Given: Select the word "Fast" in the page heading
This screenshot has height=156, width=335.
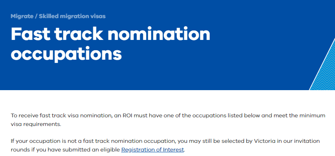Looking at the screenshot, I should [30, 34].
